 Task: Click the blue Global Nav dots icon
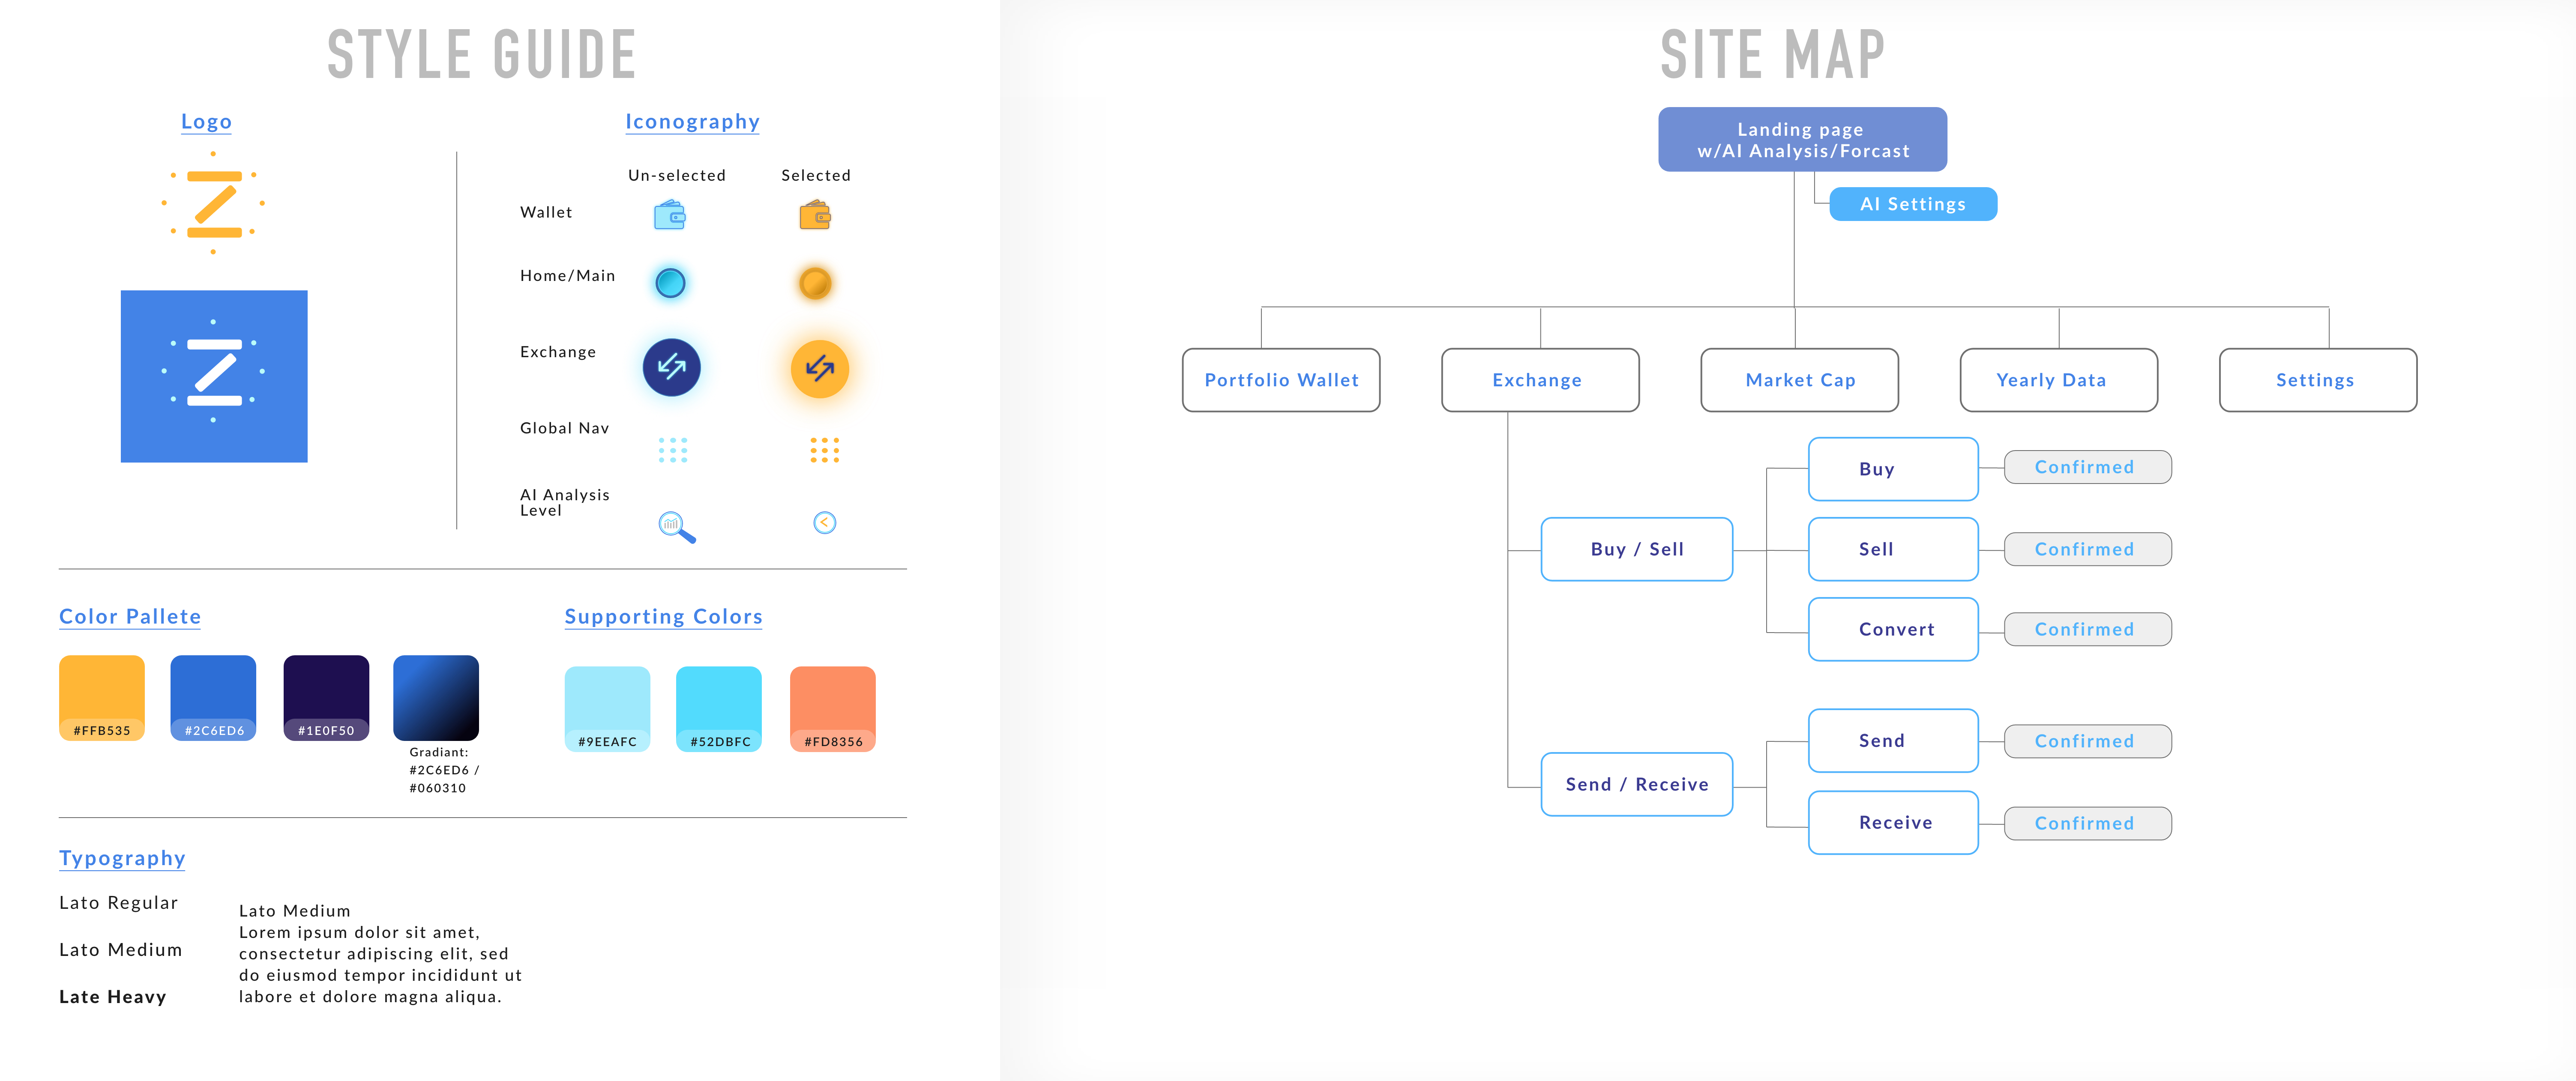tap(673, 450)
